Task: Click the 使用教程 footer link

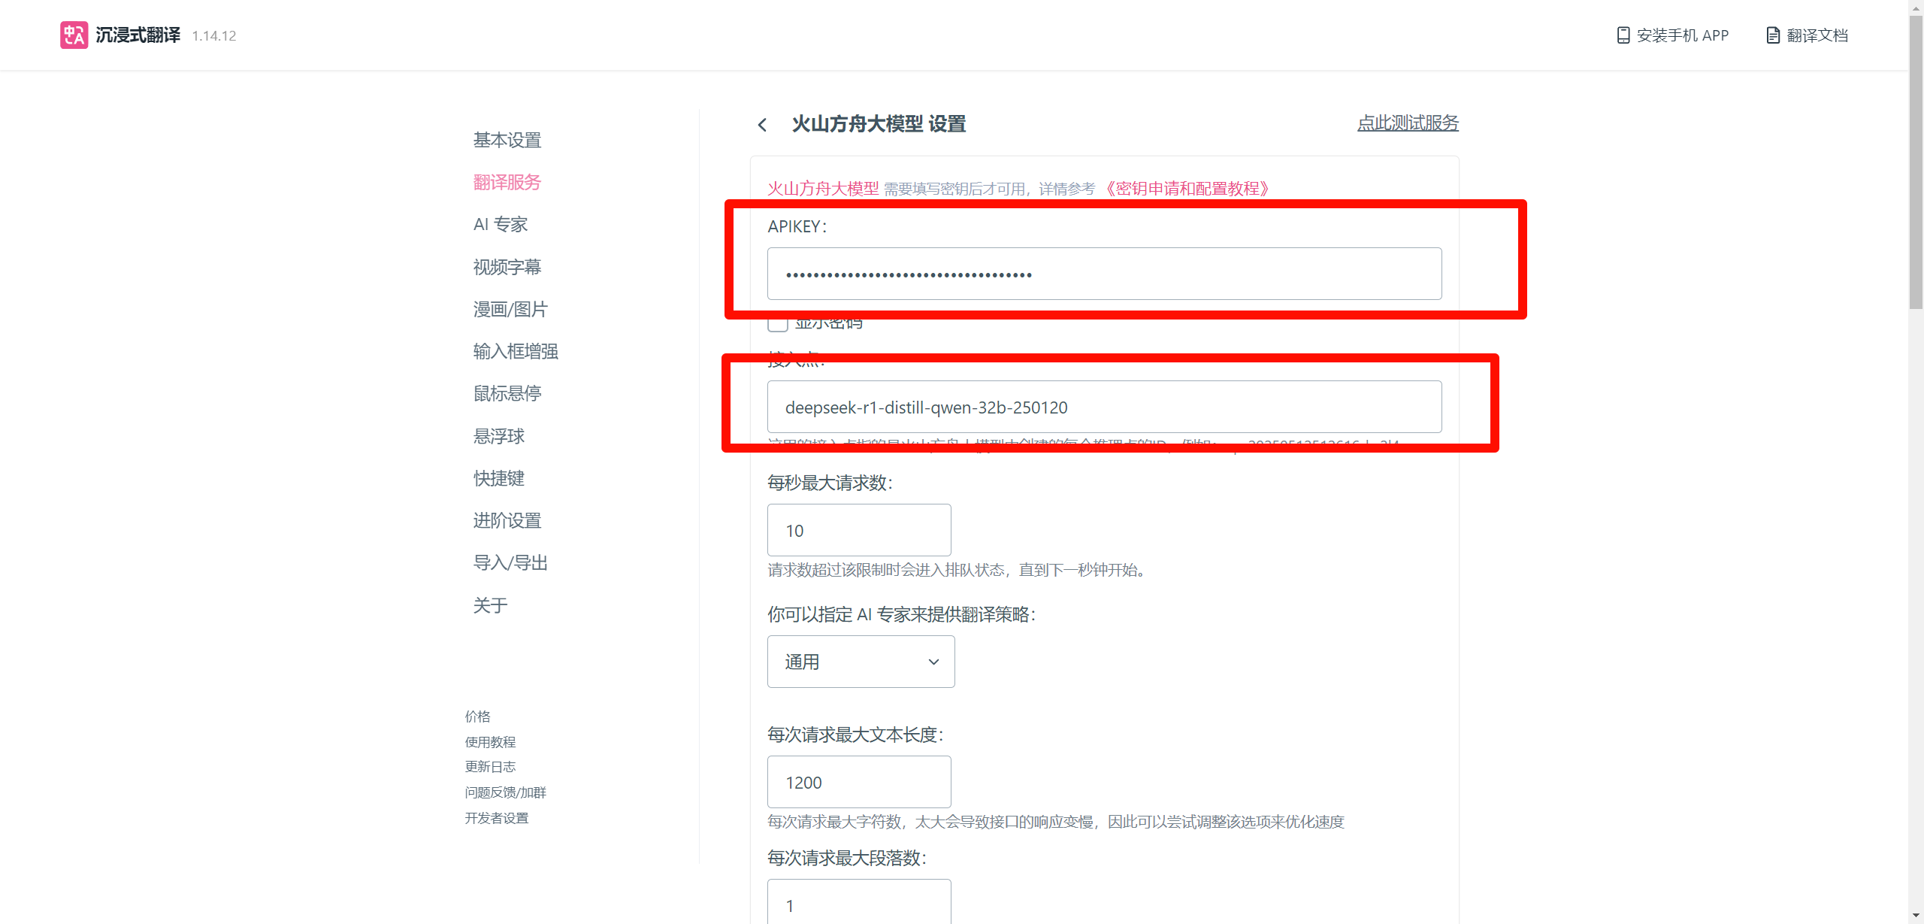Action: [490, 742]
